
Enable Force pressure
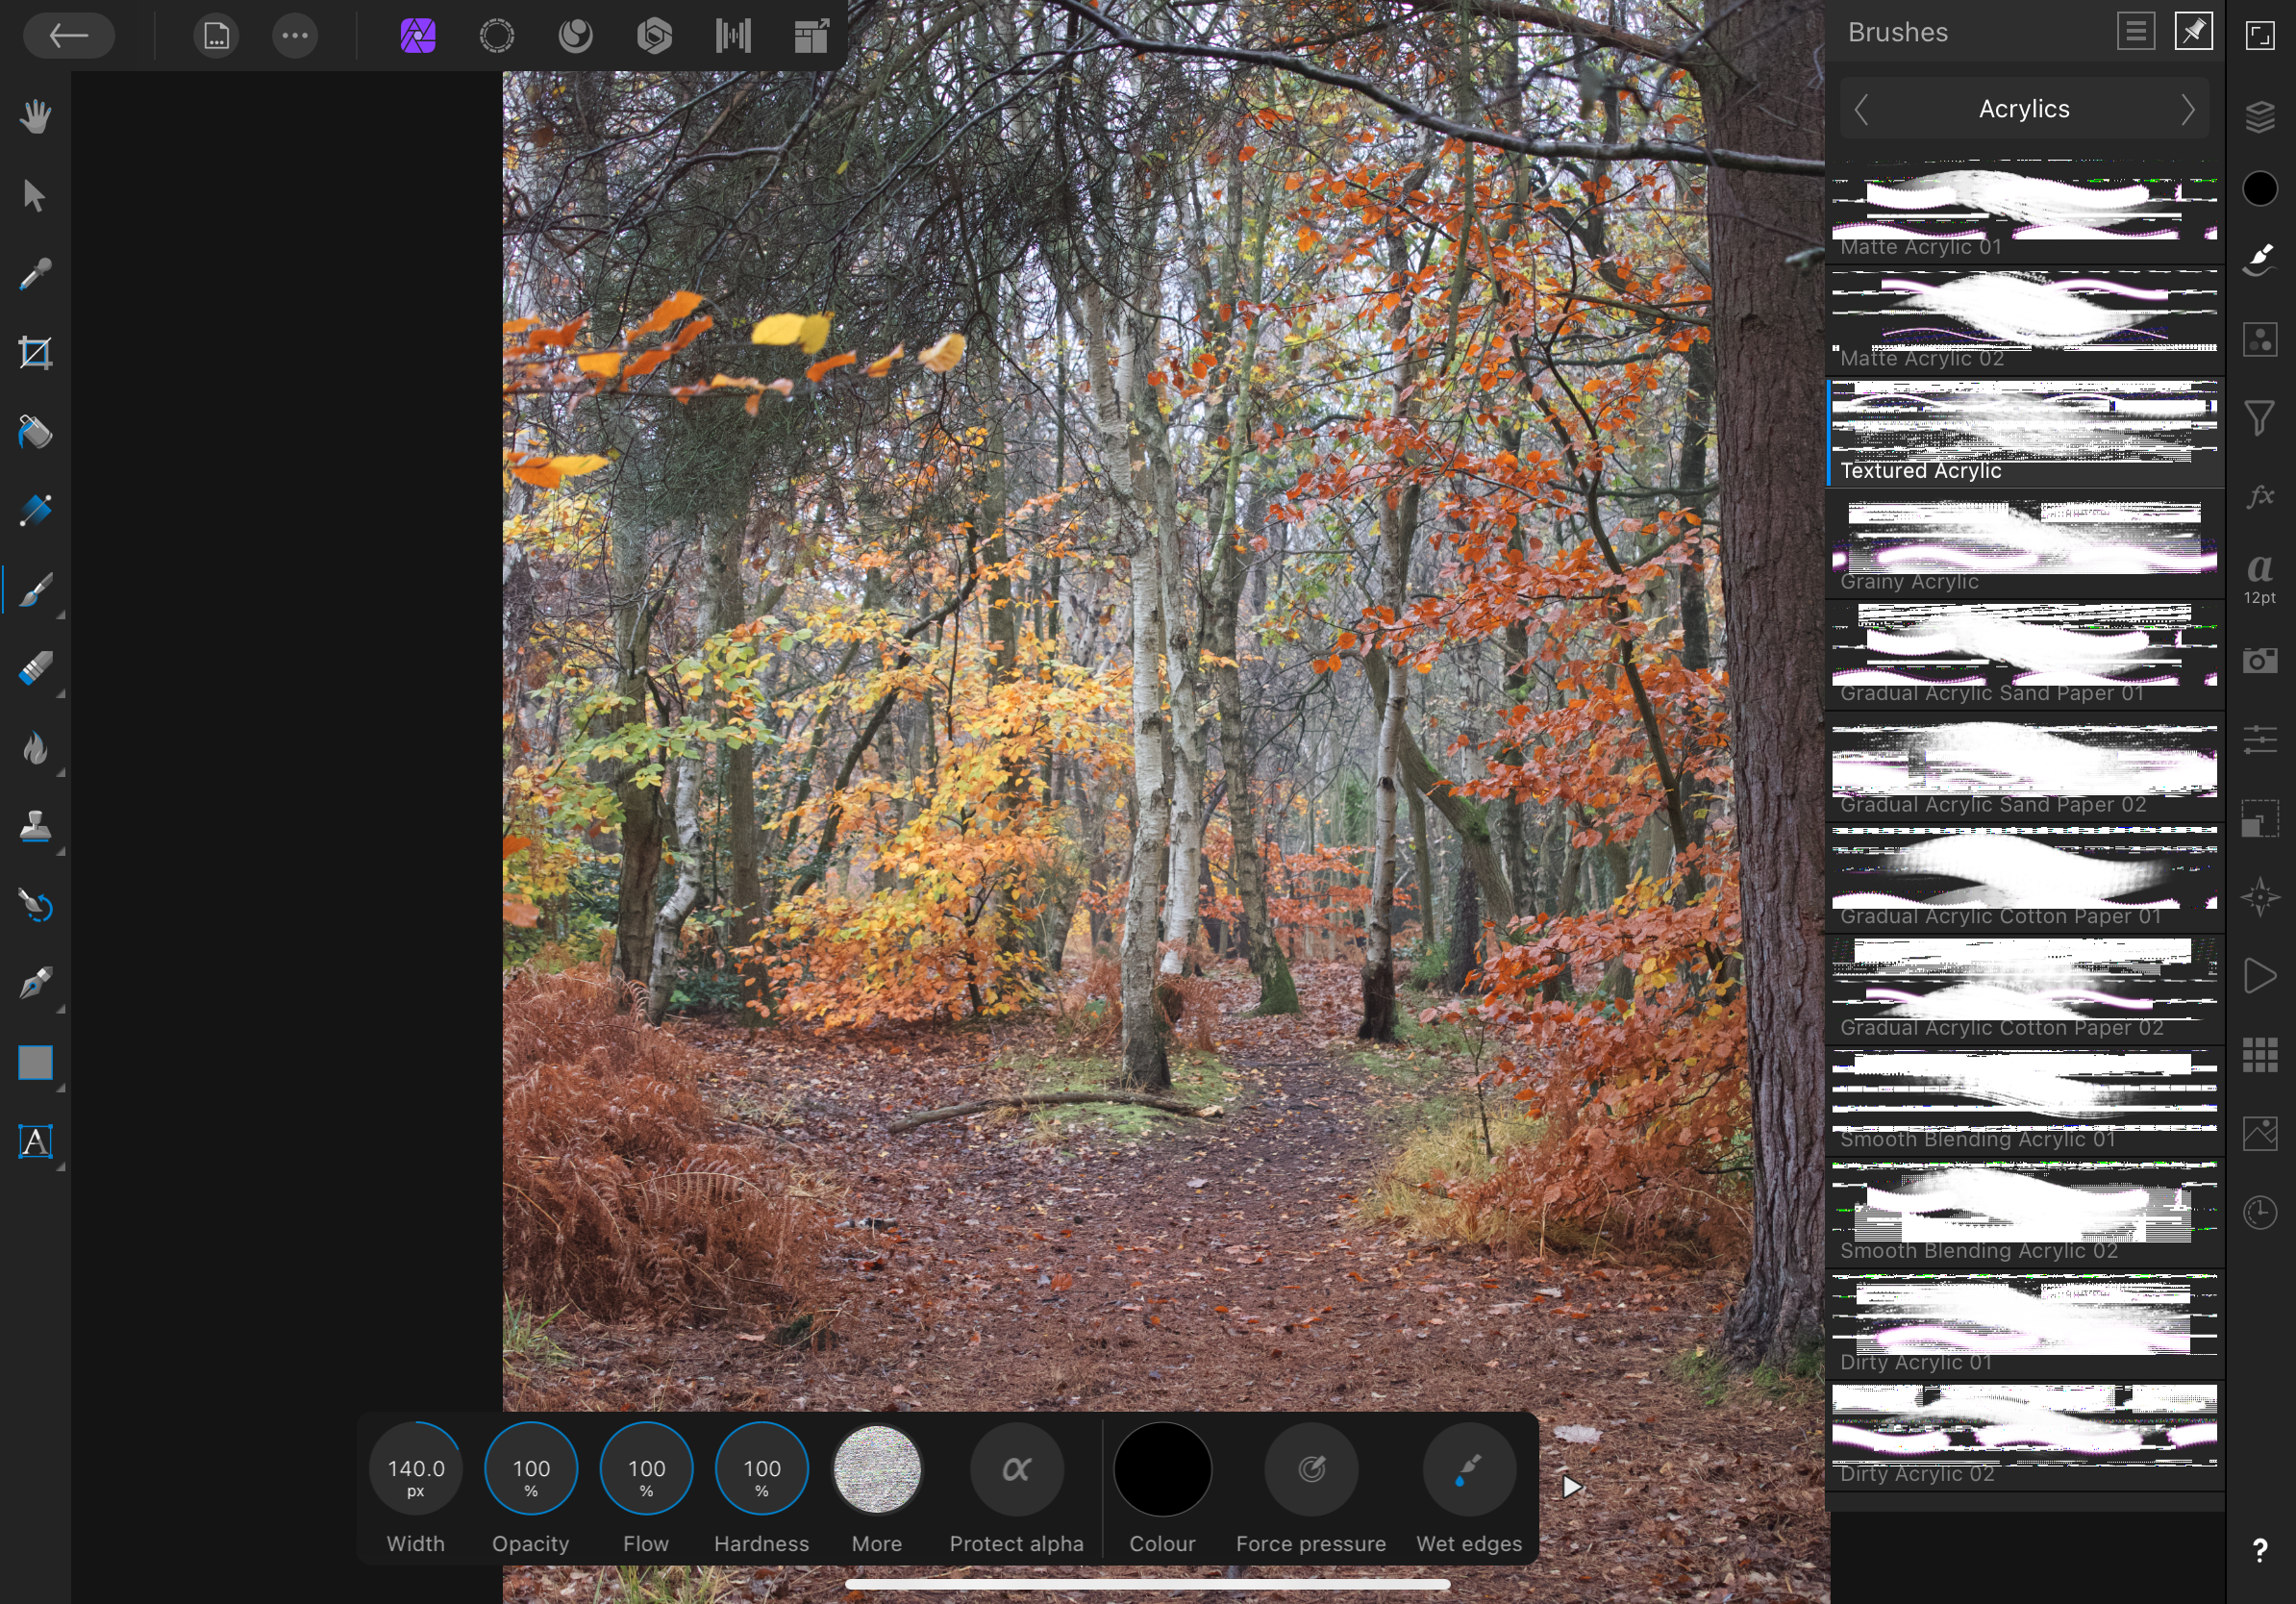click(1310, 1469)
